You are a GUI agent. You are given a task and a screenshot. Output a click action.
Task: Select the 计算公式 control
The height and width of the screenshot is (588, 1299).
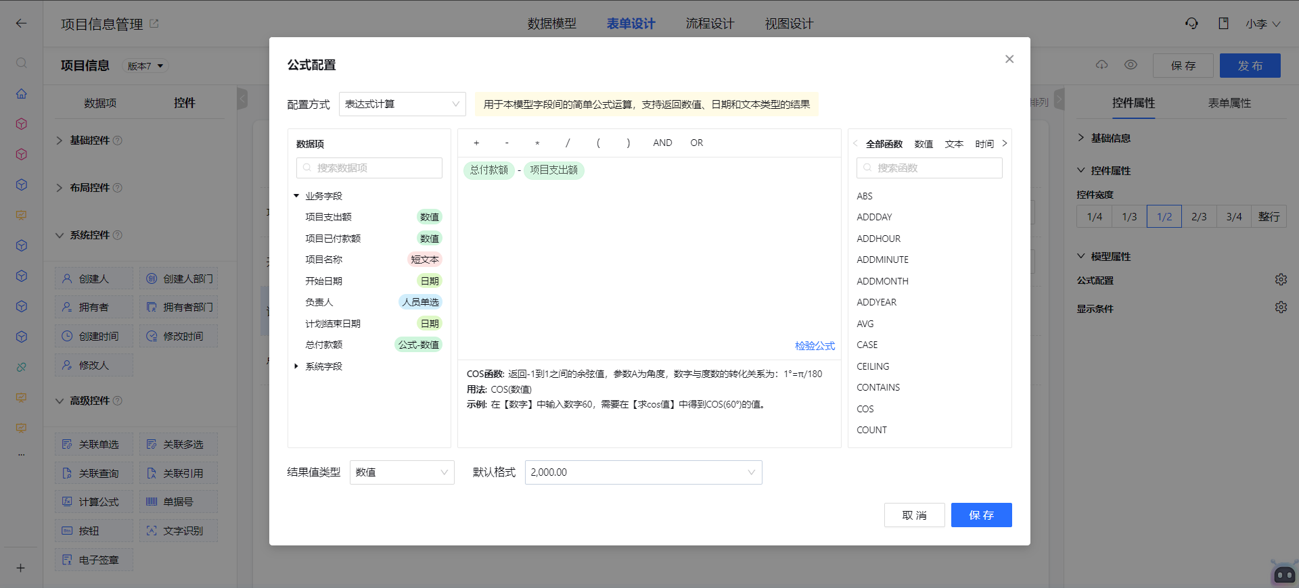(94, 501)
